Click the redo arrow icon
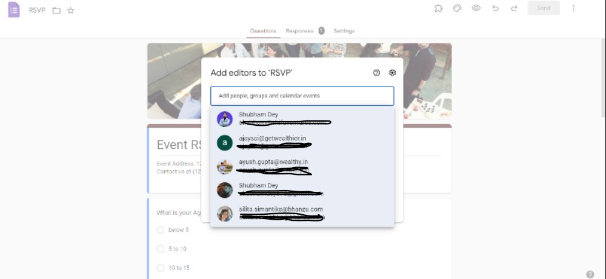 [x=514, y=8]
